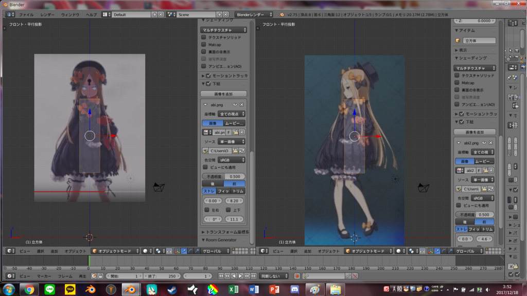Click left viewport editor type icon
This screenshot has width=527, height=296.
[x=11, y=251]
